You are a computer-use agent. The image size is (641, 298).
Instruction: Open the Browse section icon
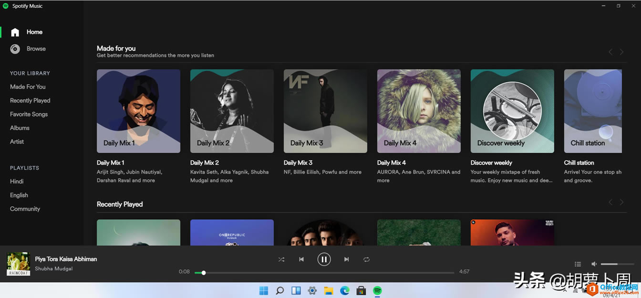pos(15,49)
